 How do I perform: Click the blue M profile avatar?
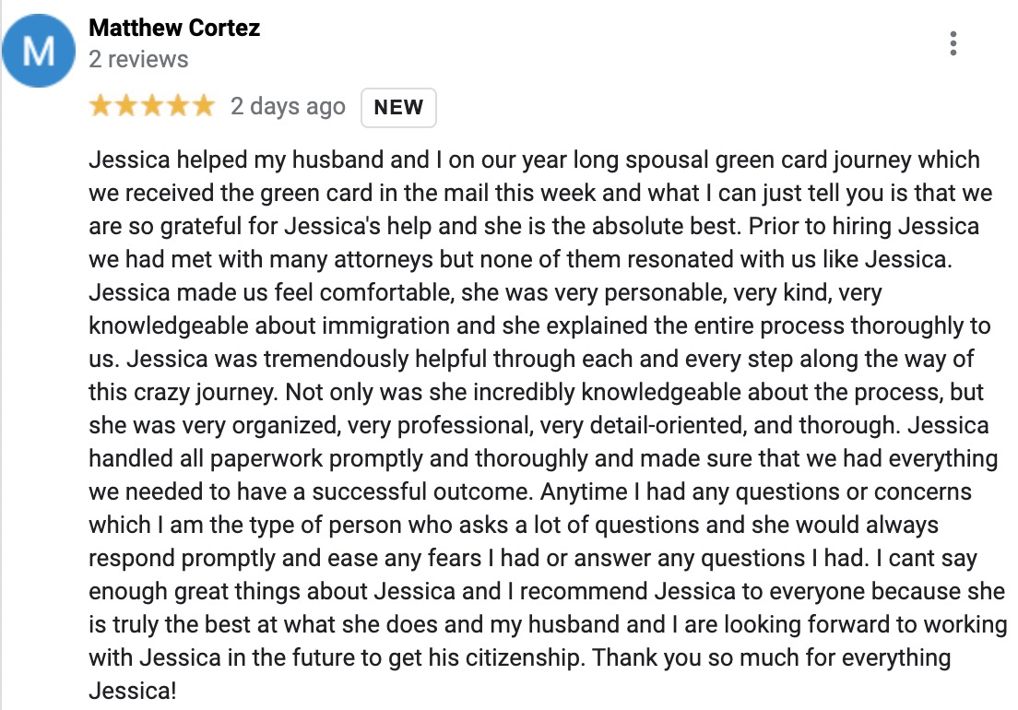coord(39,51)
